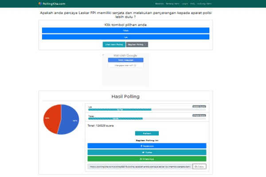Screen dimensions: 266x177
Task: Open the FAQ nav item
Action: tap(192, 4)
